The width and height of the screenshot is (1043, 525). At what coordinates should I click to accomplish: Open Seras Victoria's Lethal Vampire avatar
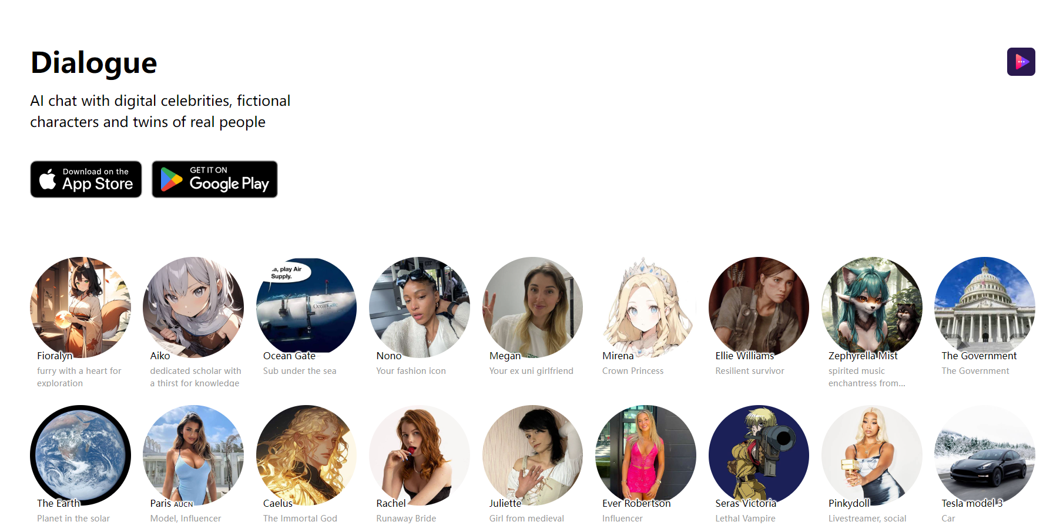pyautogui.click(x=759, y=456)
